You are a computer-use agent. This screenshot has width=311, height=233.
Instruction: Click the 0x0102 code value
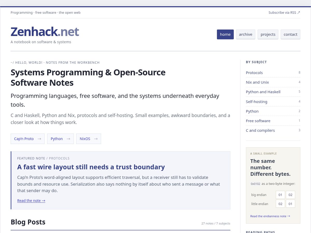coord(255,184)
